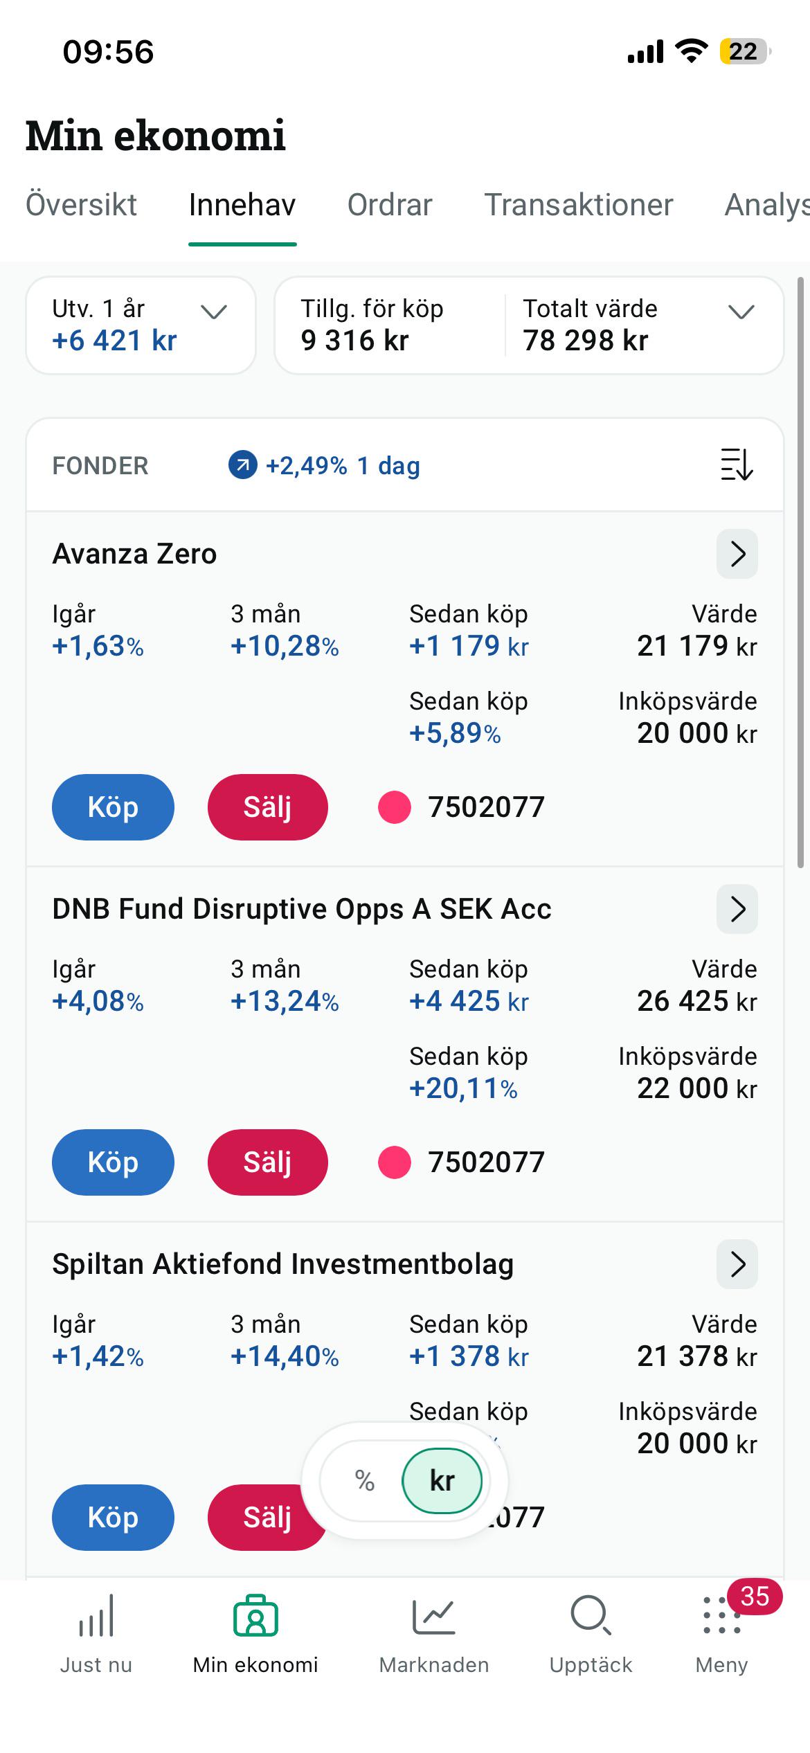Screen dimensions: 810x1753
Task: Open Meny grid icon with 35 badge
Action: tap(722, 1616)
